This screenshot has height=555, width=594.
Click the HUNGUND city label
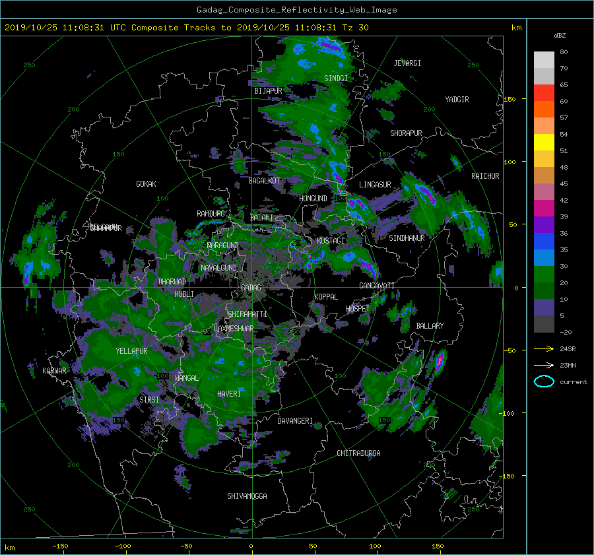(313, 199)
